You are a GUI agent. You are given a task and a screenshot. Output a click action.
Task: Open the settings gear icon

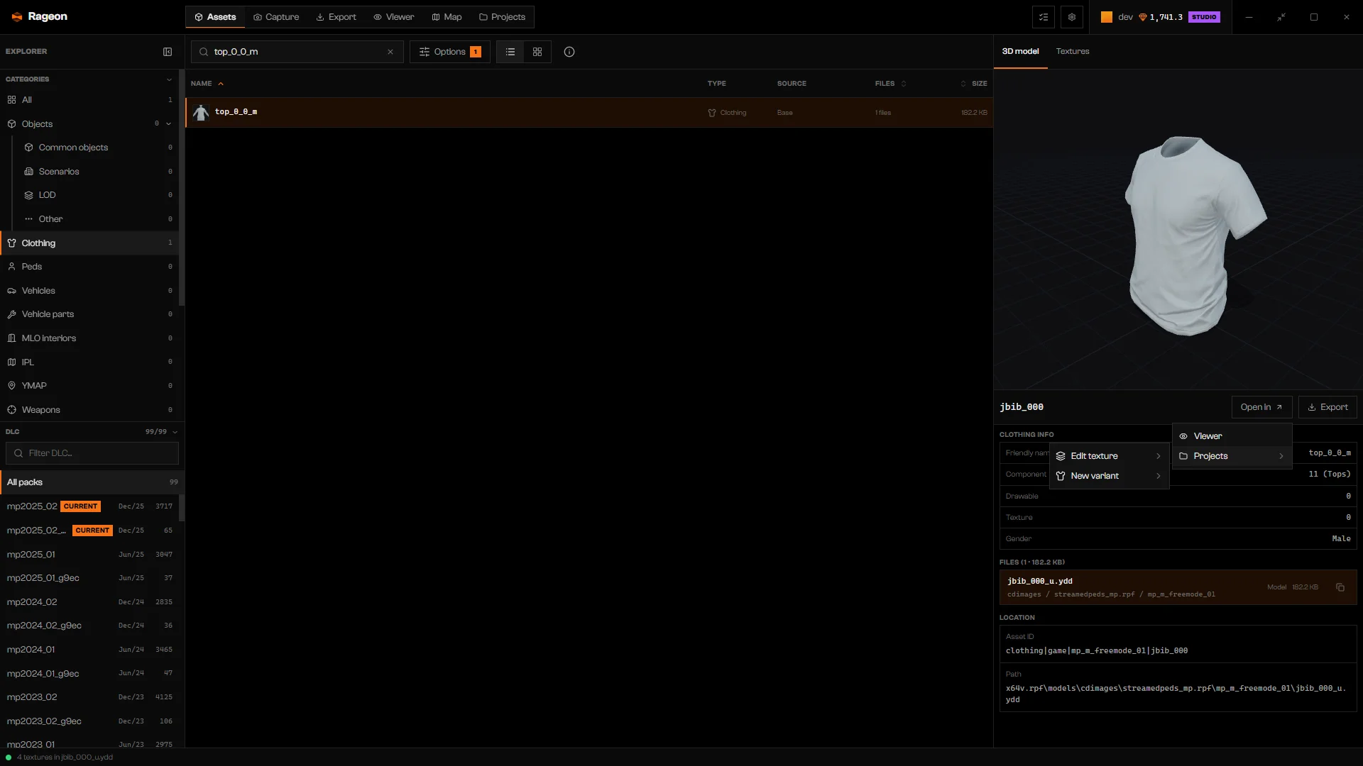(x=1072, y=17)
